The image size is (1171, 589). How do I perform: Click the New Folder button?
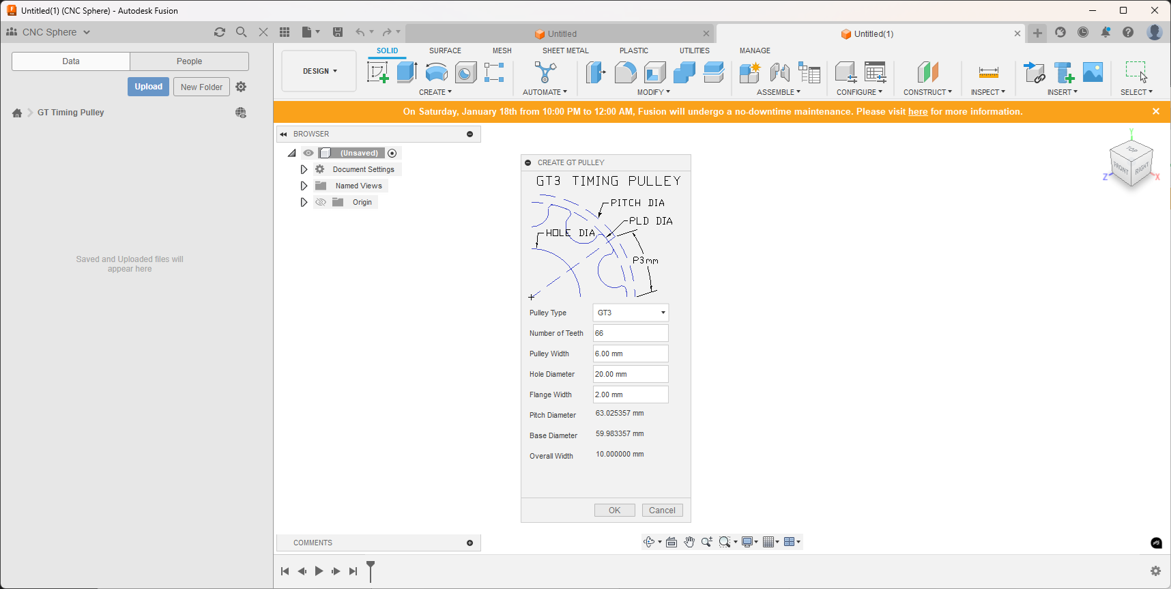click(x=201, y=87)
